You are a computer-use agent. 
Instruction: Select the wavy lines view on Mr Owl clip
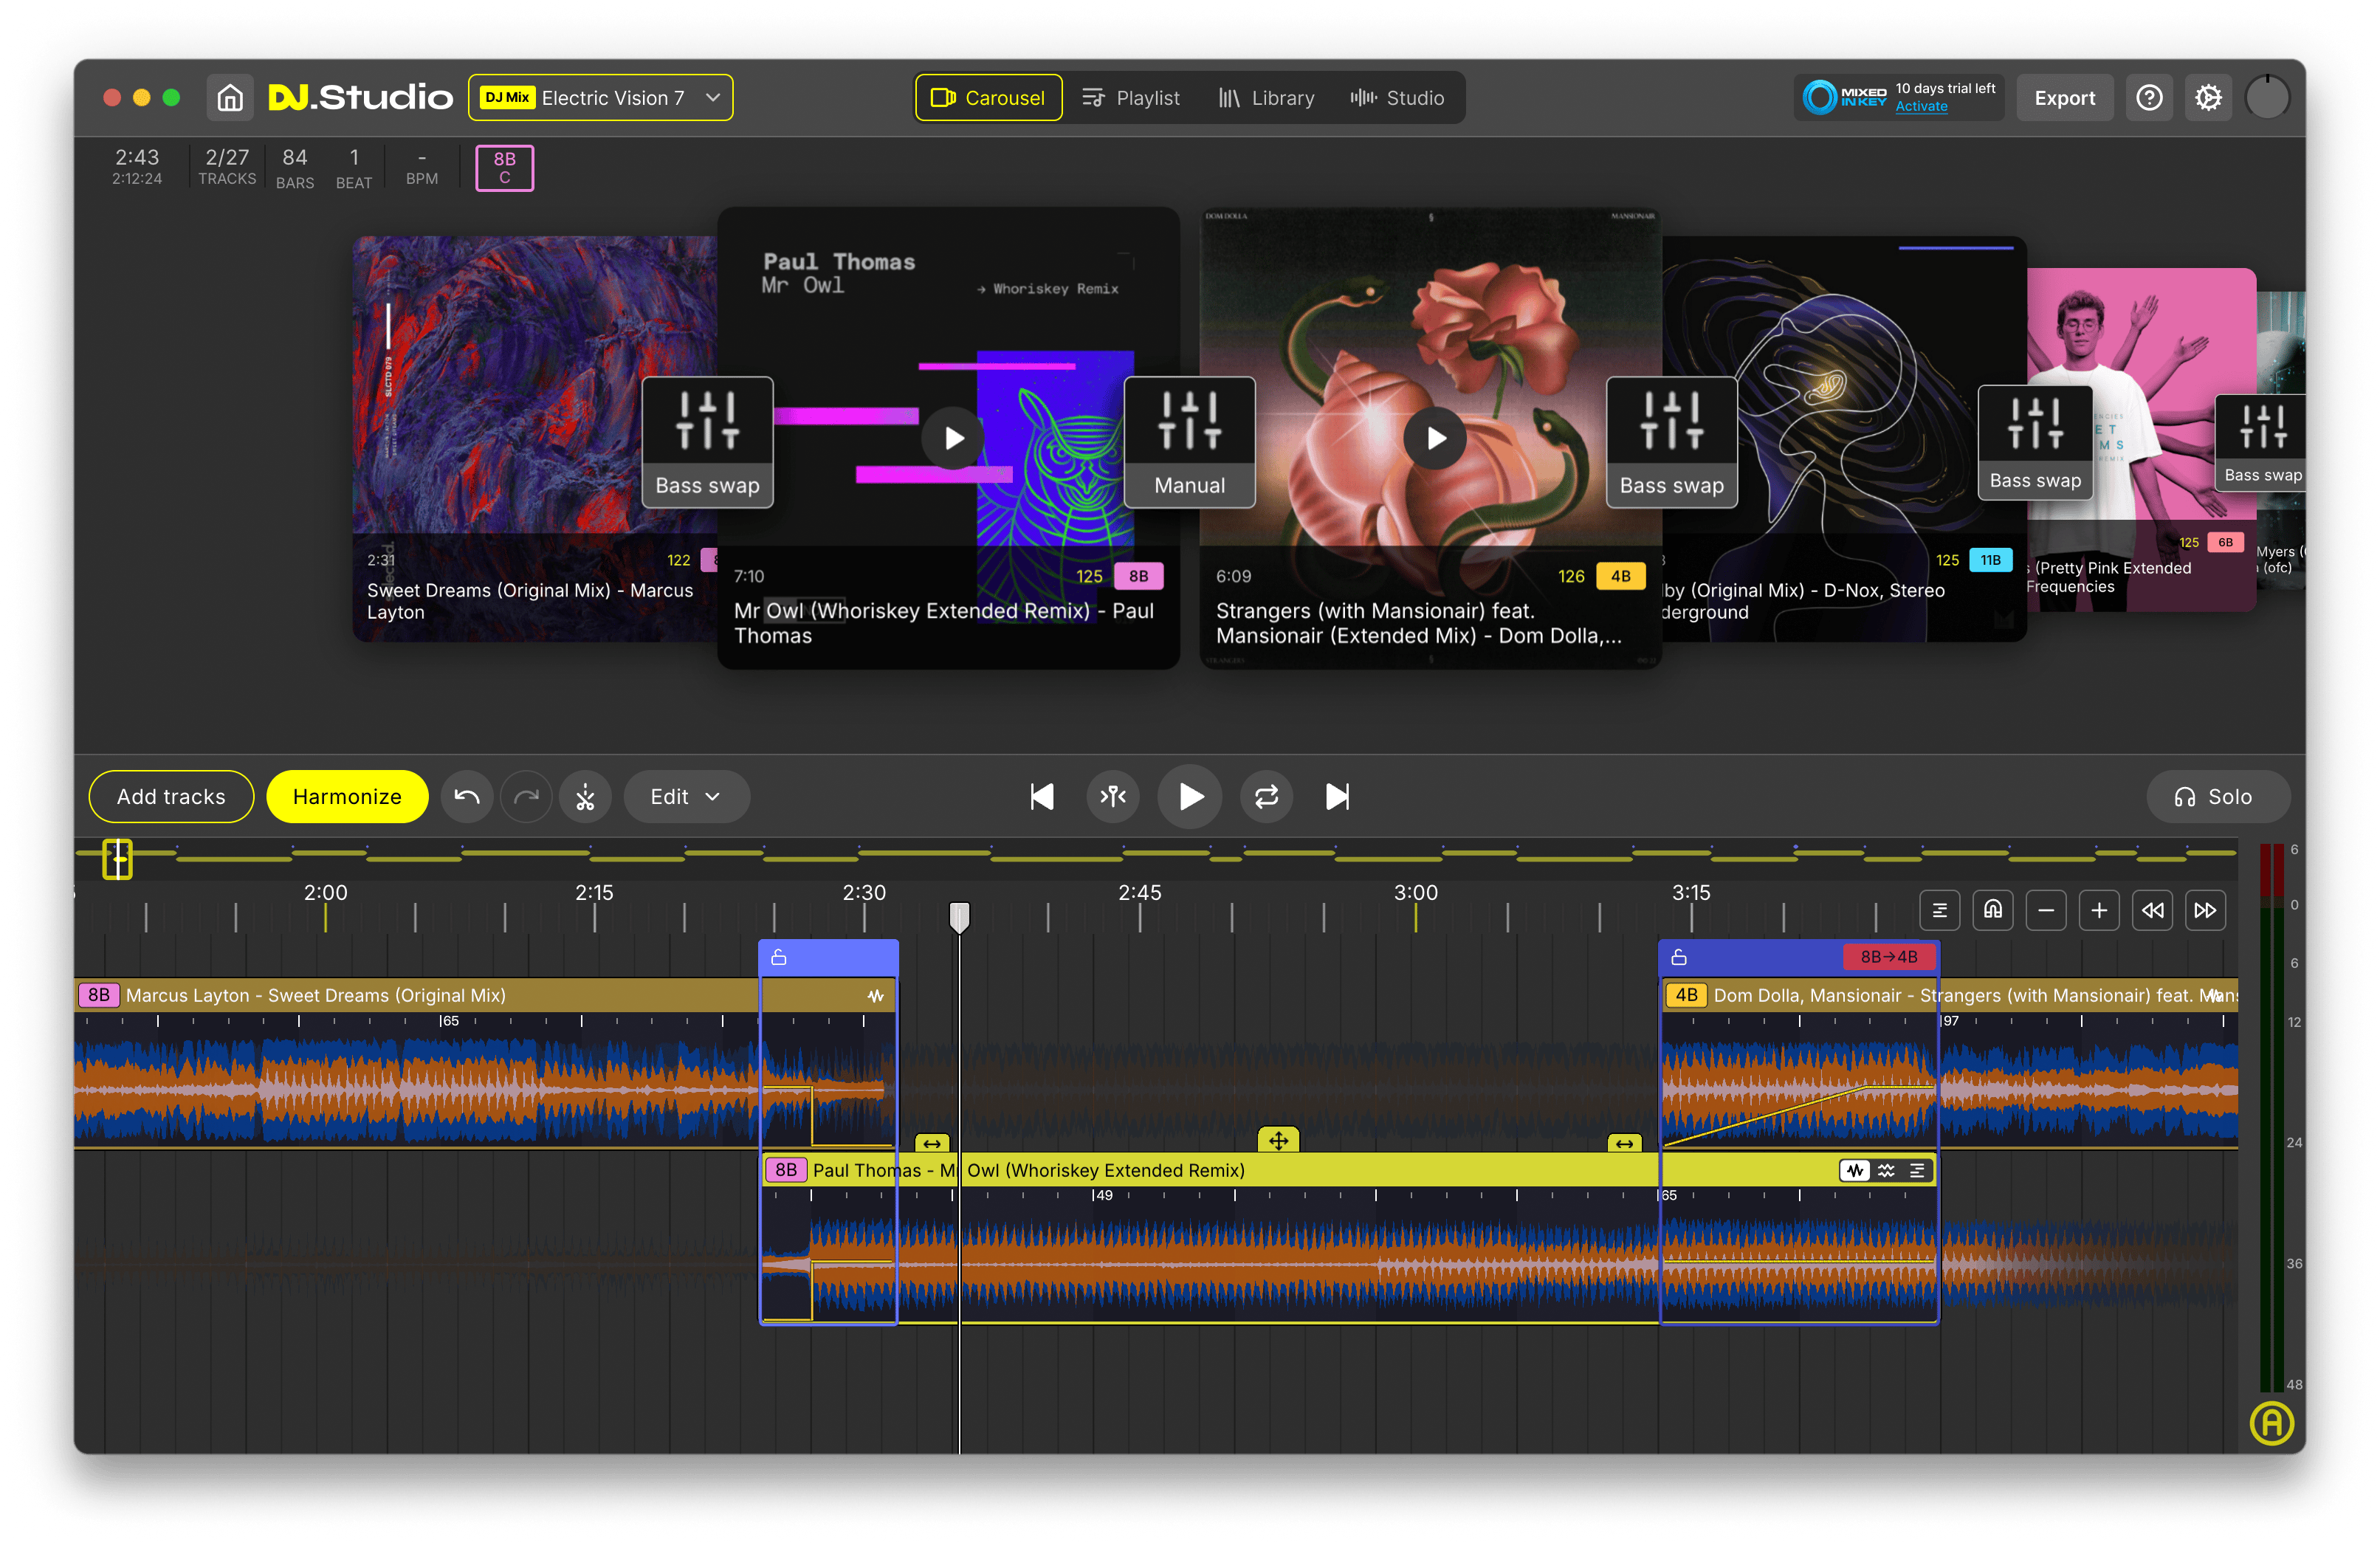(x=1886, y=1170)
